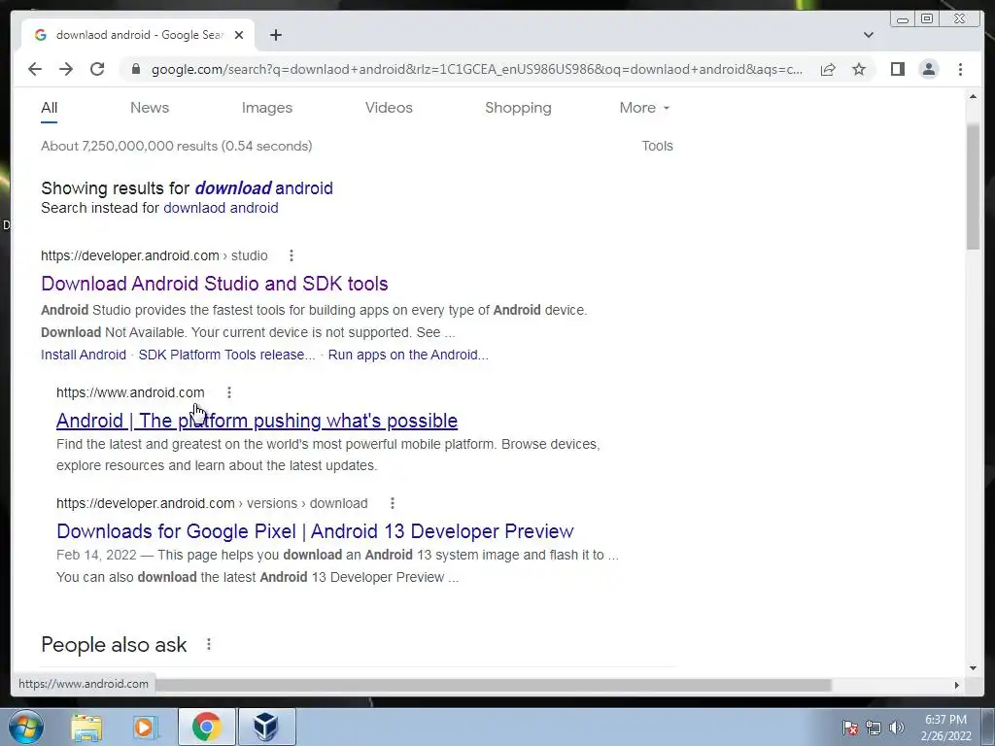Open the Chrome profile avatar

point(928,69)
